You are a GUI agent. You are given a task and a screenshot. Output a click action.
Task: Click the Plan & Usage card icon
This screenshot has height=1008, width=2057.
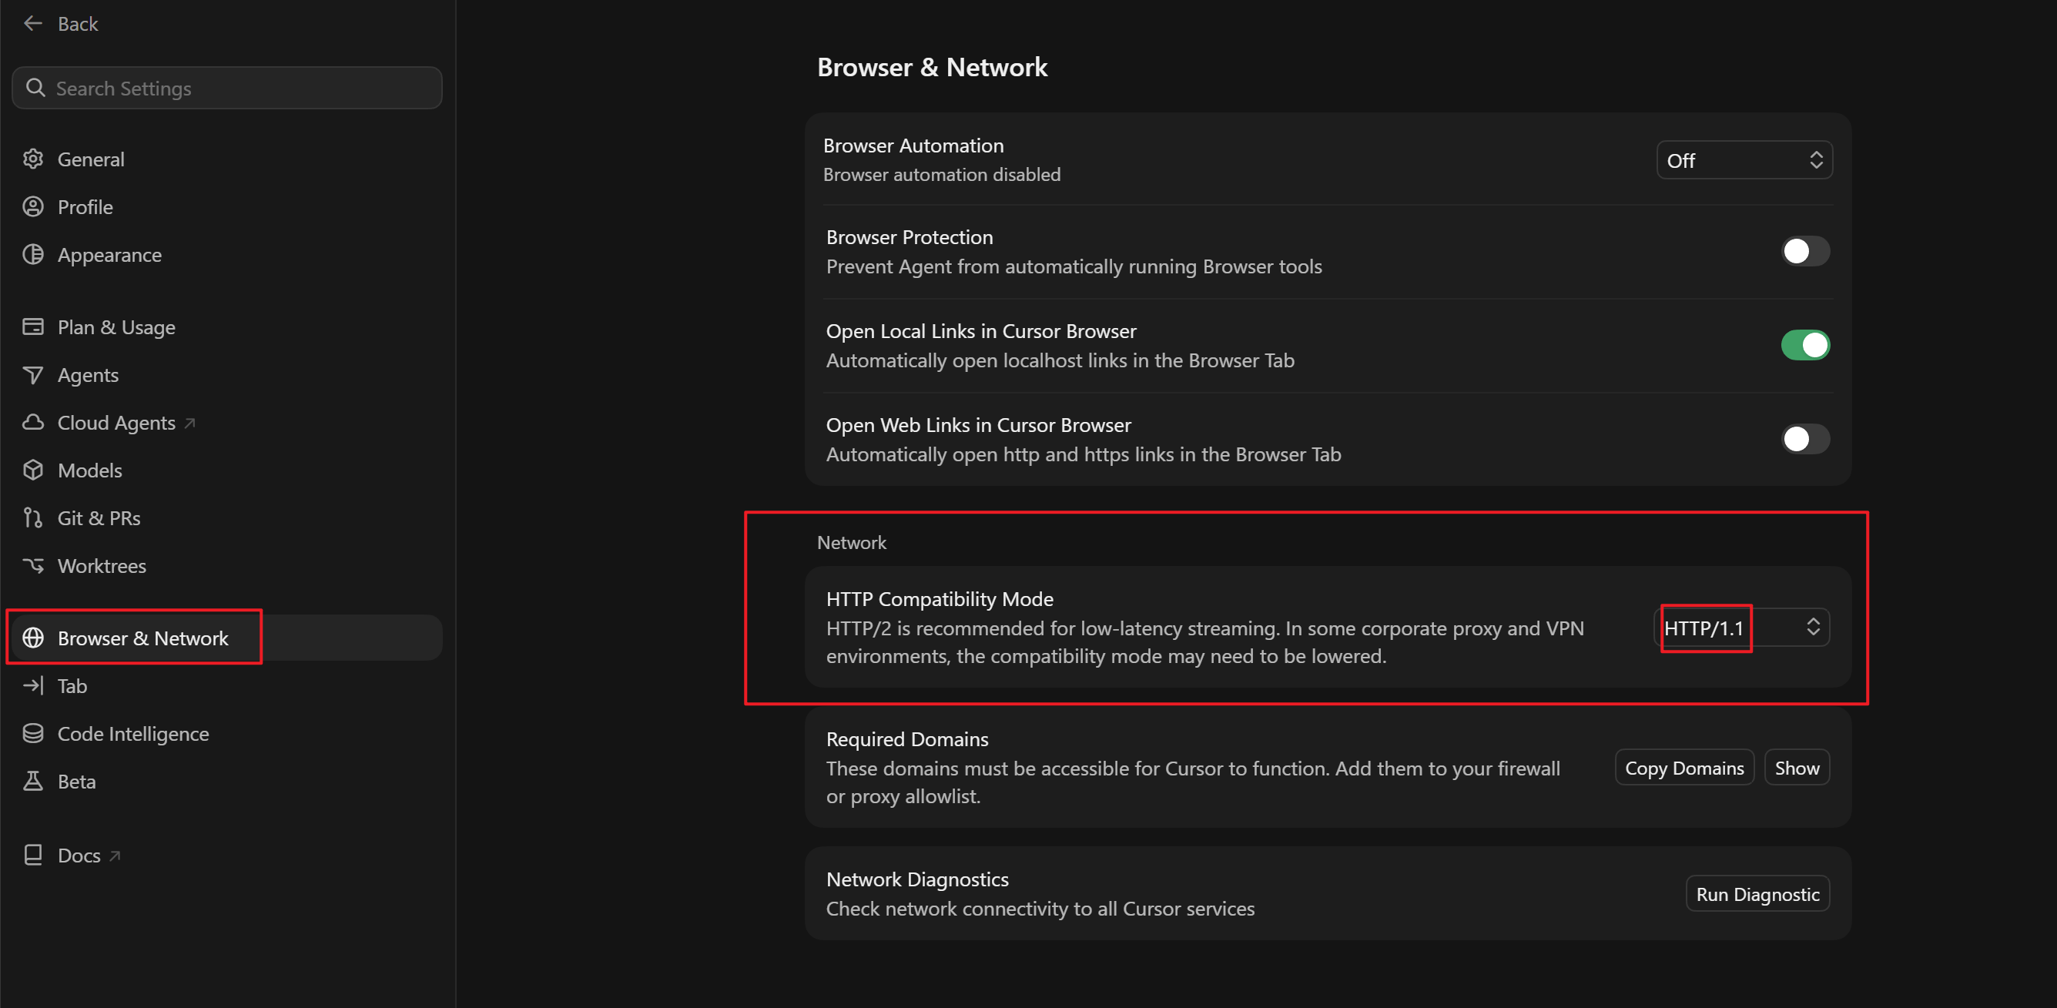click(x=33, y=327)
